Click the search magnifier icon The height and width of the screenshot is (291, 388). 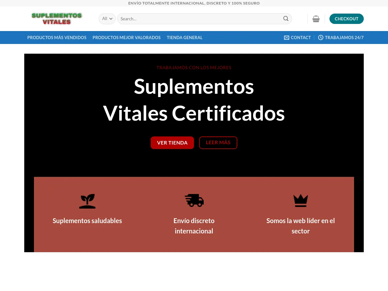coord(286,18)
